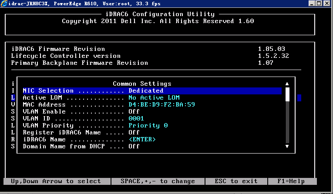Click the version value 1.5.2.32
This screenshot has width=333, height=194.
(x=273, y=56)
